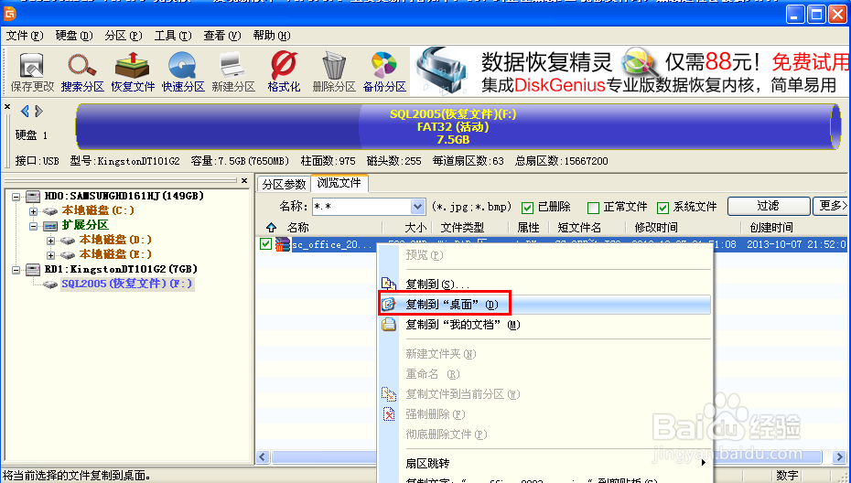851x483 pixels.
Task: Switch to the 分区参数 tab
Action: [x=284, y=185]
